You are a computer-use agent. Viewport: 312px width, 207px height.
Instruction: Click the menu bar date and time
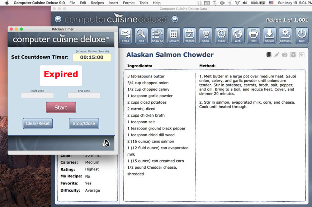click(295, 3)
